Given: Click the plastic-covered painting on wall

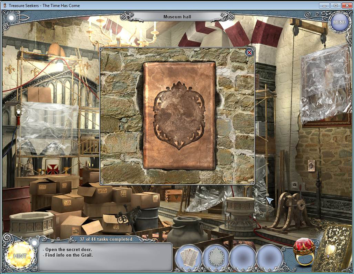Looking at the screenshot, I should pos(325,85).
